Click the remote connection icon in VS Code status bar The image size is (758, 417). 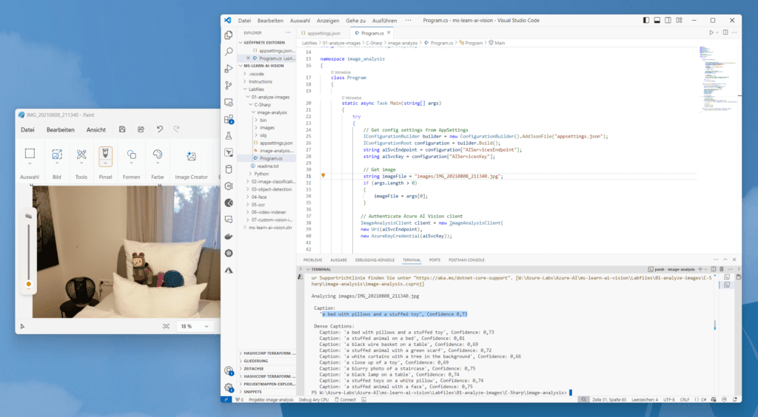tap(227, 399)
